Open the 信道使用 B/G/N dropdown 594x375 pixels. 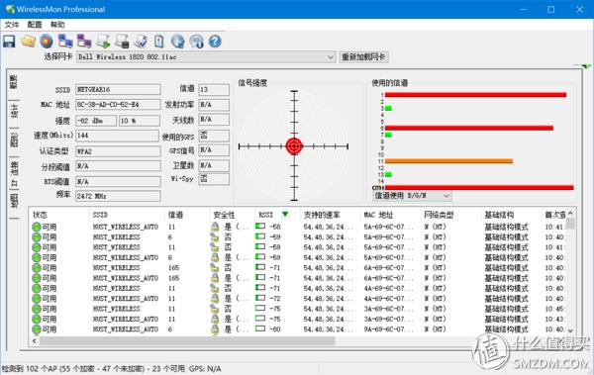(412, 196)
